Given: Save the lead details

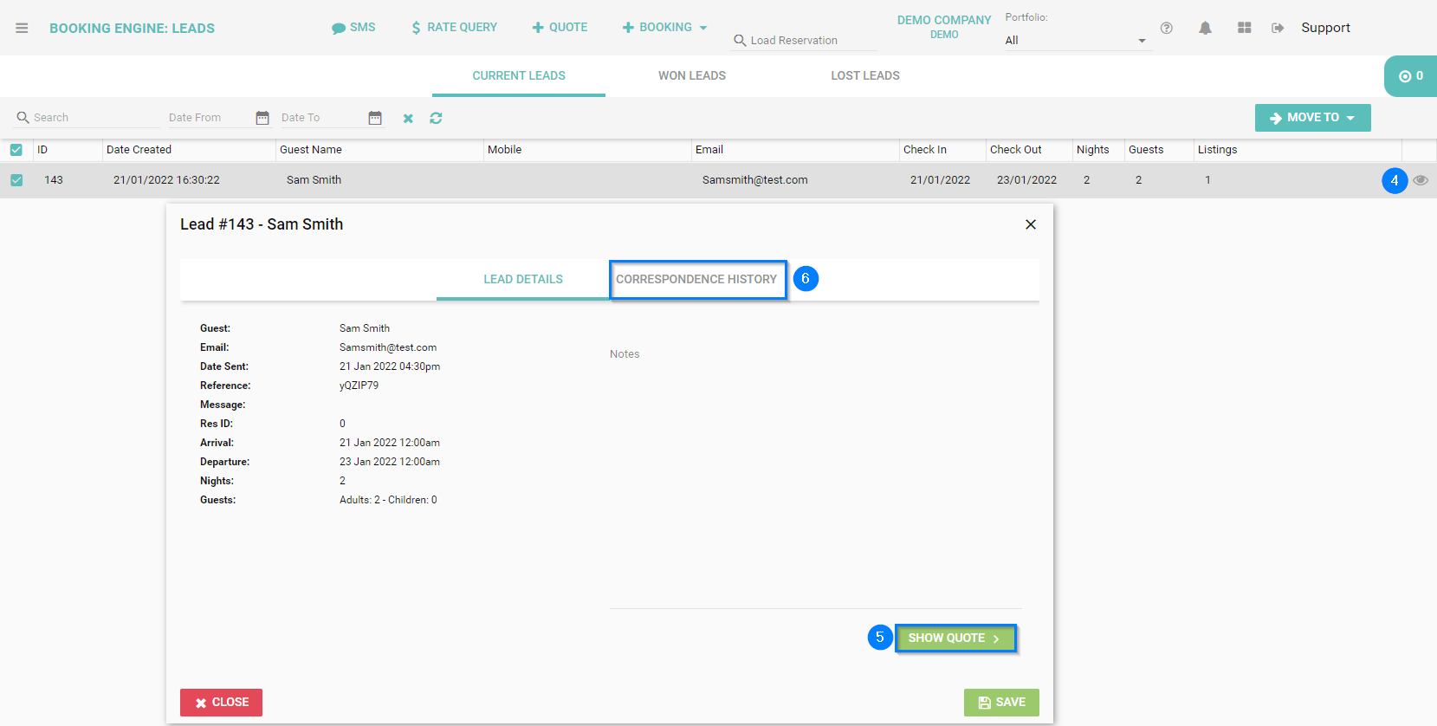Looking at the screenshot, I should pos(1001,703).
